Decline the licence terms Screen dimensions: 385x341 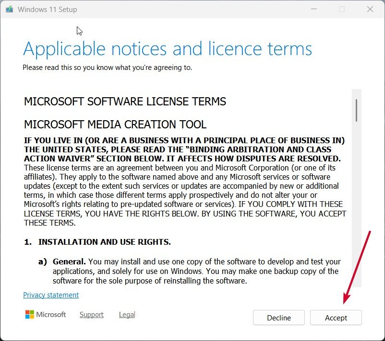[x=278, y=318]
